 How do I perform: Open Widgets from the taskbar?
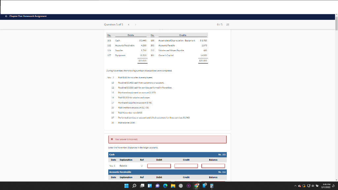point(150,186)
